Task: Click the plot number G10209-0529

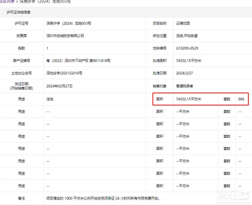Action: 187,48
